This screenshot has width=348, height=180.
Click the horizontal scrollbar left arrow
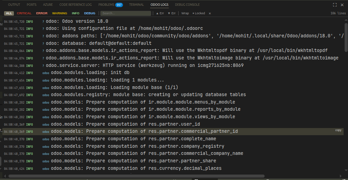click(x=5, y=176)
